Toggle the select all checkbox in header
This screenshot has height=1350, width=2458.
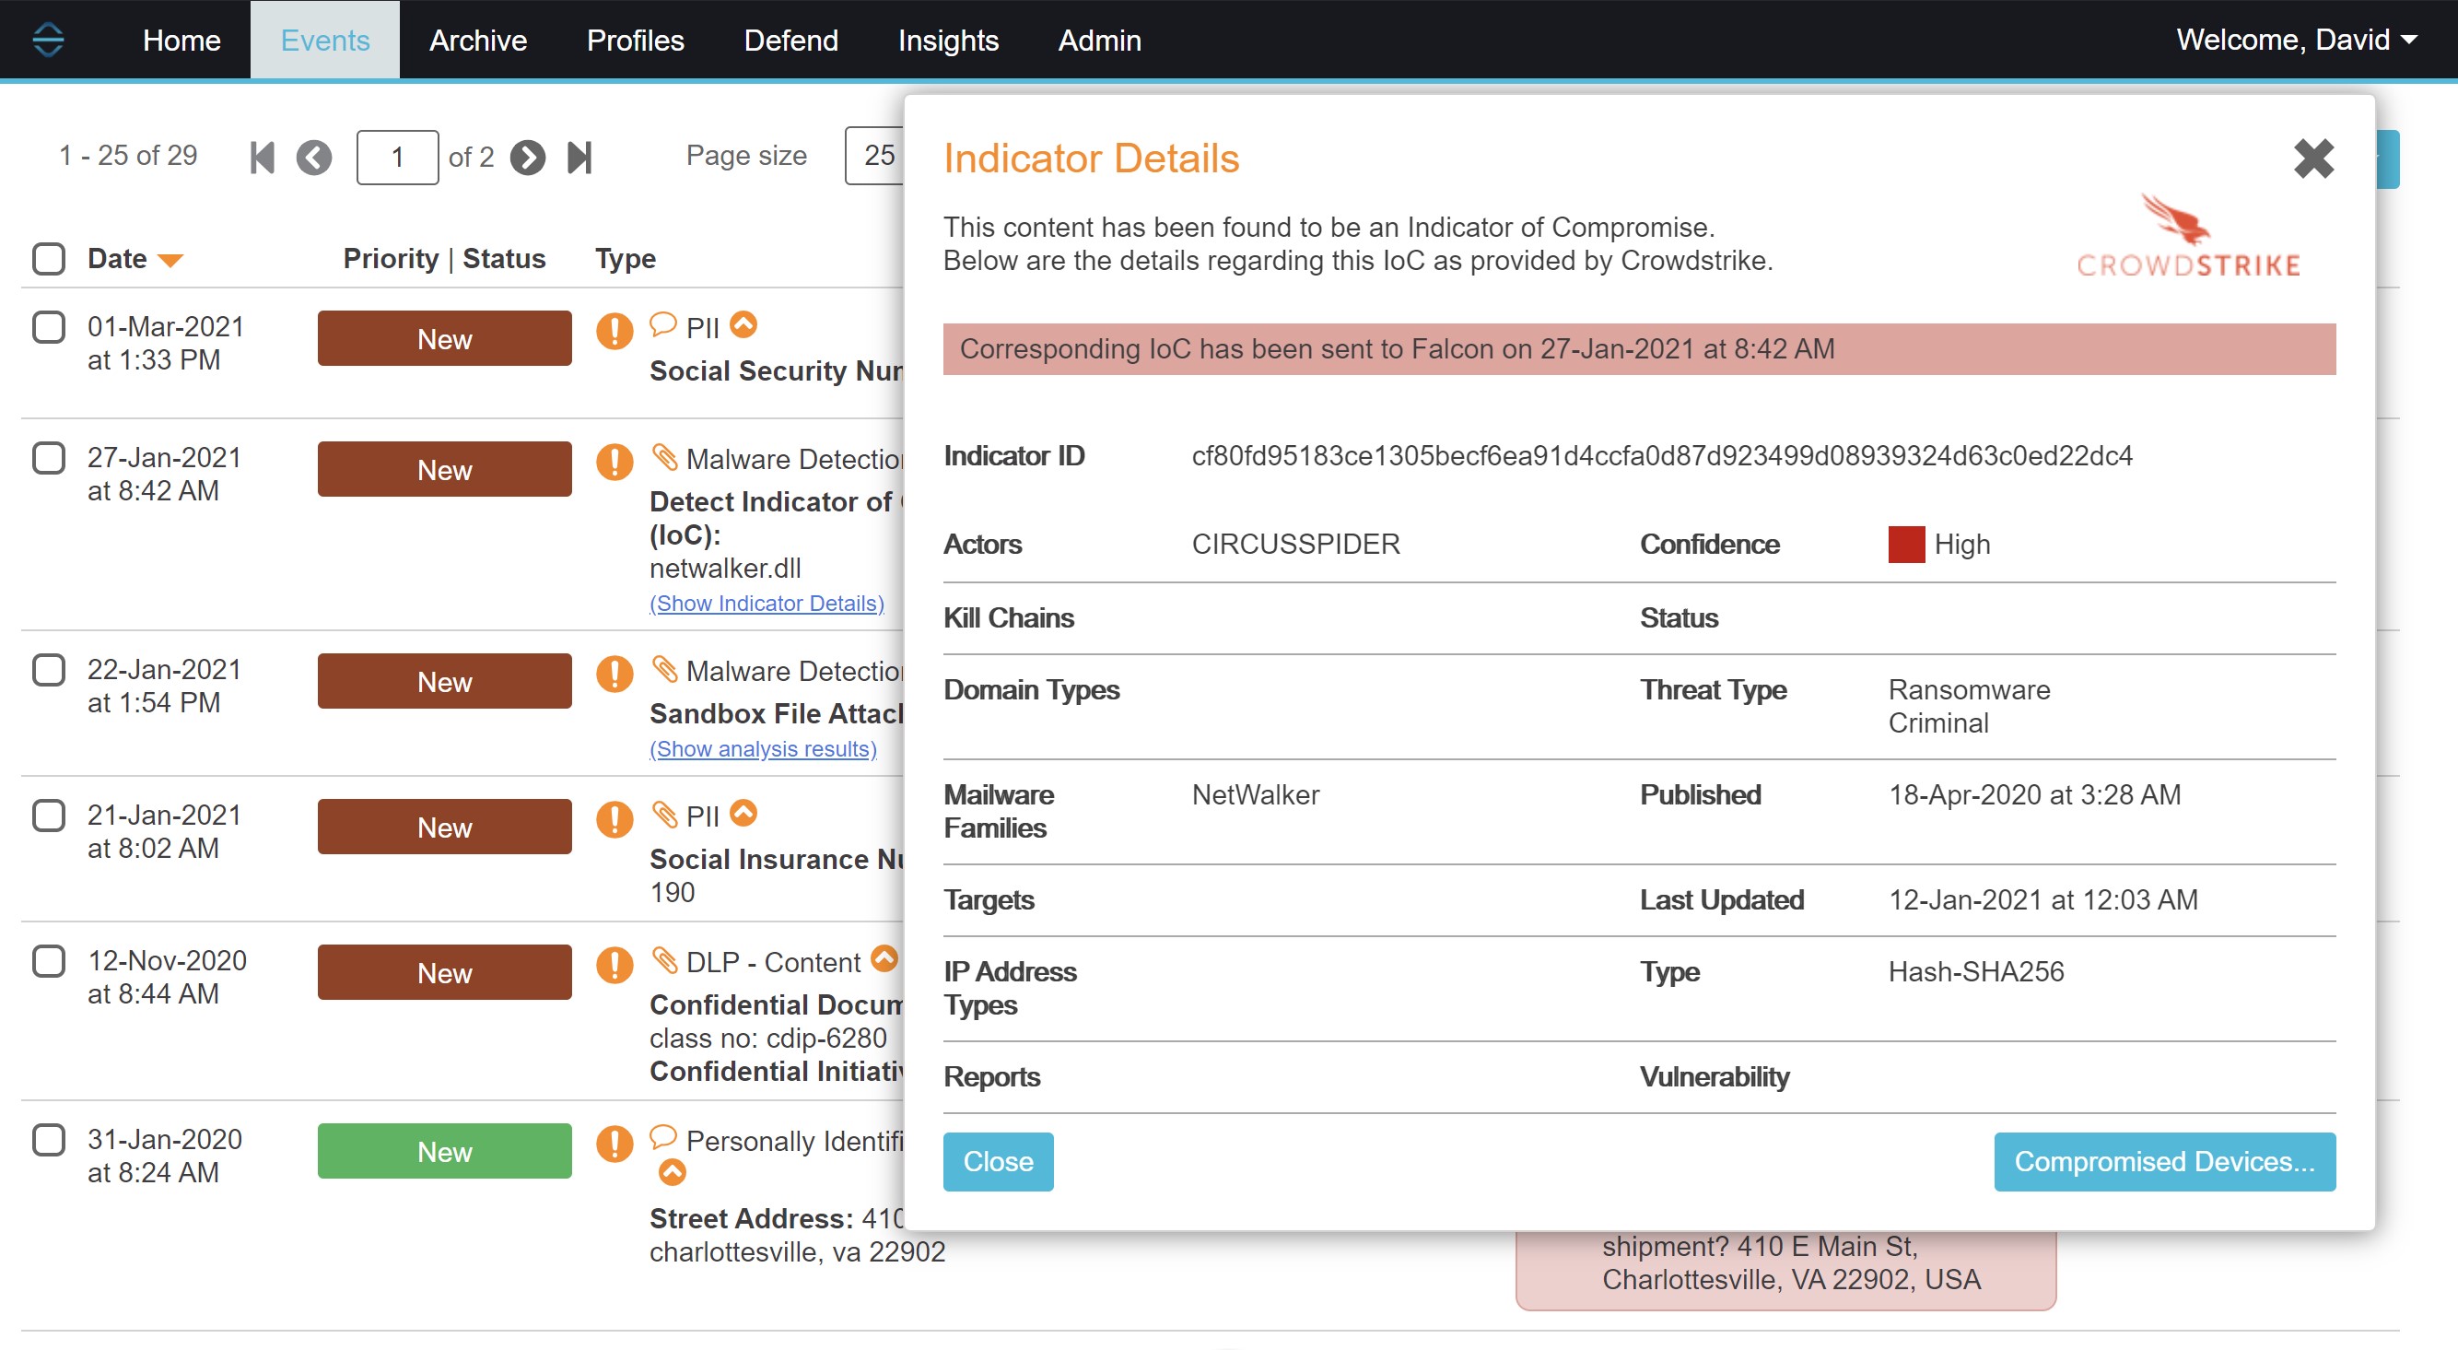tap(50, 258)
